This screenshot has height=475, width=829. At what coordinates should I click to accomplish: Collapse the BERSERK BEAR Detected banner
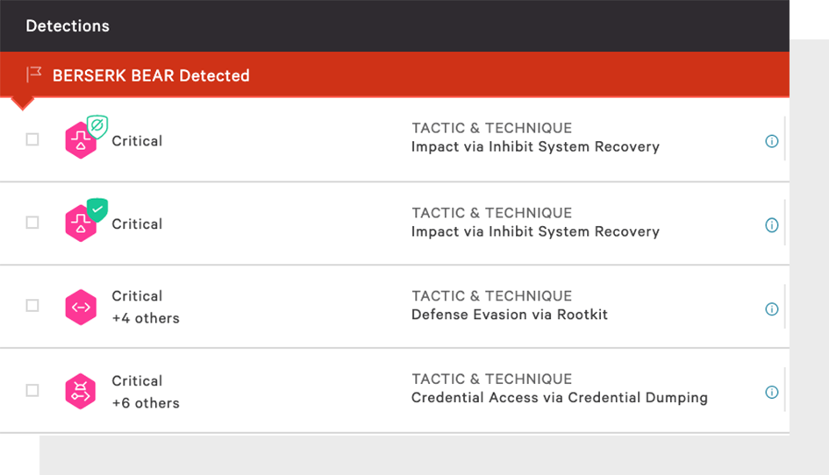coord(395,74)
